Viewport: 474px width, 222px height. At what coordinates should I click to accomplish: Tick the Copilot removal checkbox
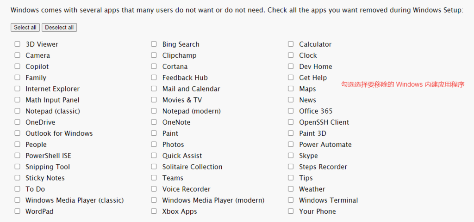pos(17,66)
